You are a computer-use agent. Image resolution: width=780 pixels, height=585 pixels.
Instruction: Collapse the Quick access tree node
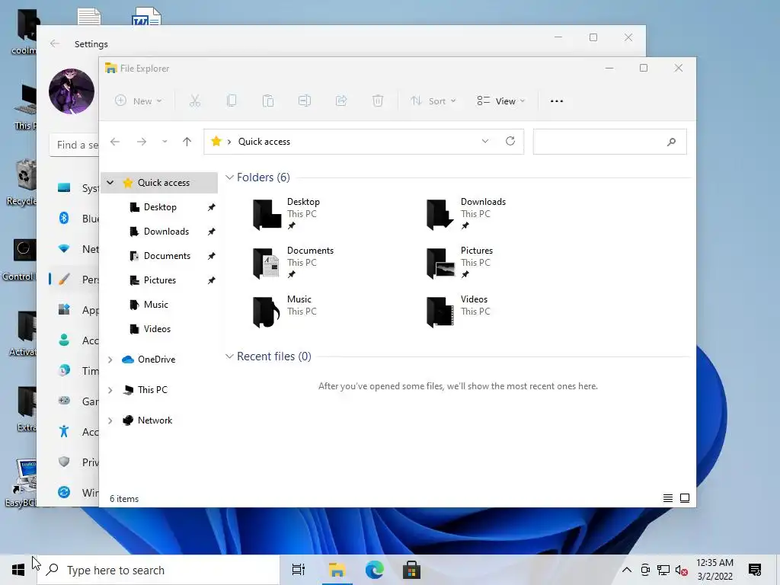click(110, 183)
